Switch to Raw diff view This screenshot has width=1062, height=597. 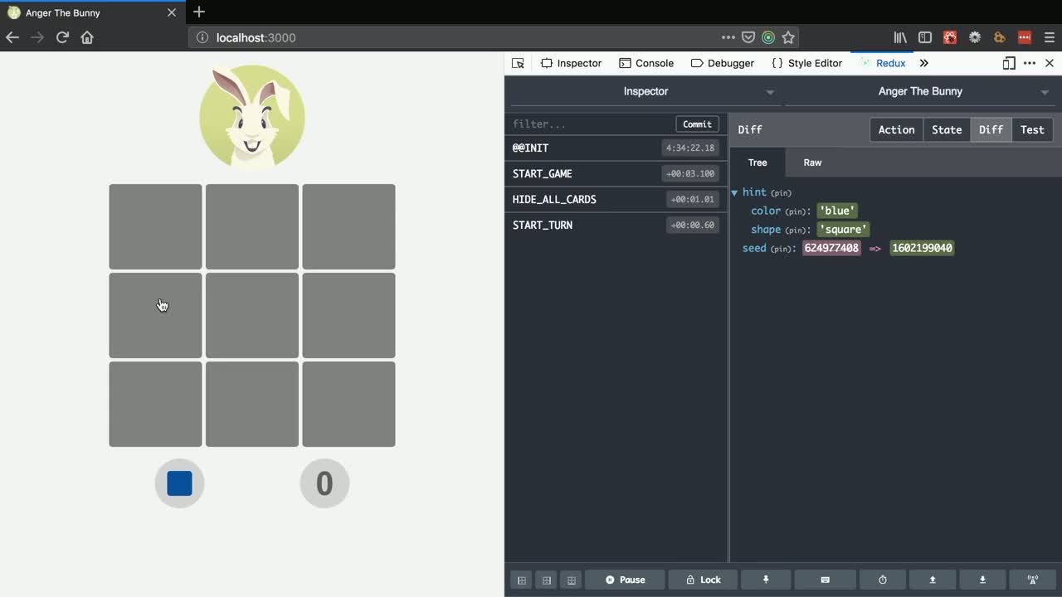812,163
